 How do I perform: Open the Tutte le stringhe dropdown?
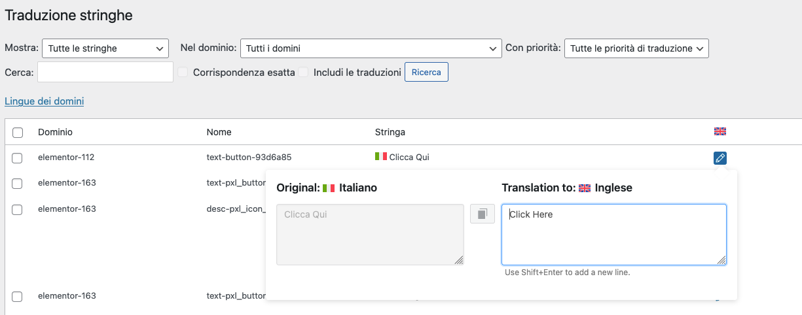(105, 48)
